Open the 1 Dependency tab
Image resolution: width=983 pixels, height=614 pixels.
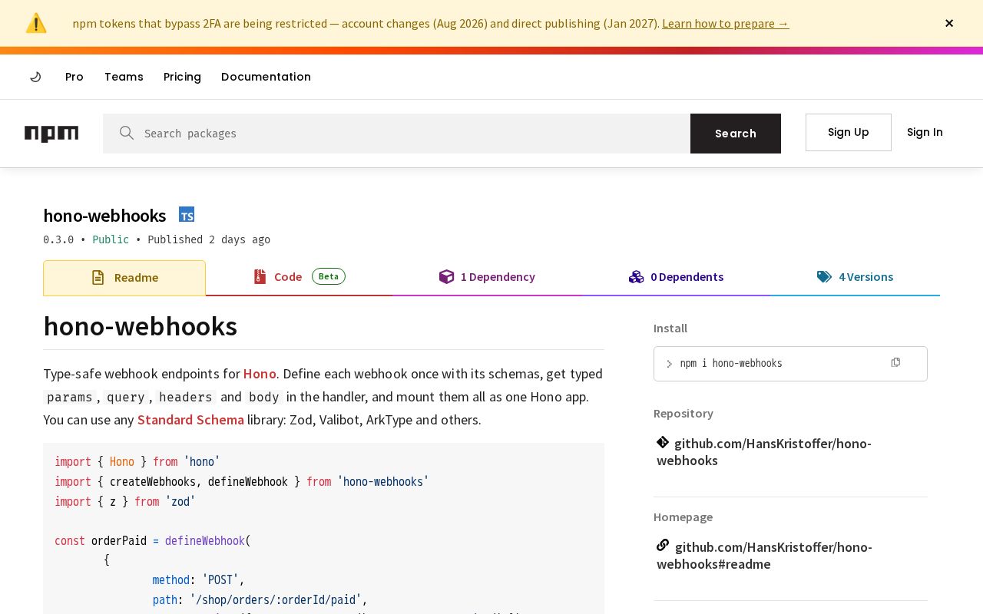coord(487,277)
